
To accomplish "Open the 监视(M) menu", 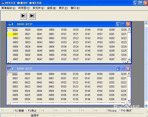I will pos(52,8).
